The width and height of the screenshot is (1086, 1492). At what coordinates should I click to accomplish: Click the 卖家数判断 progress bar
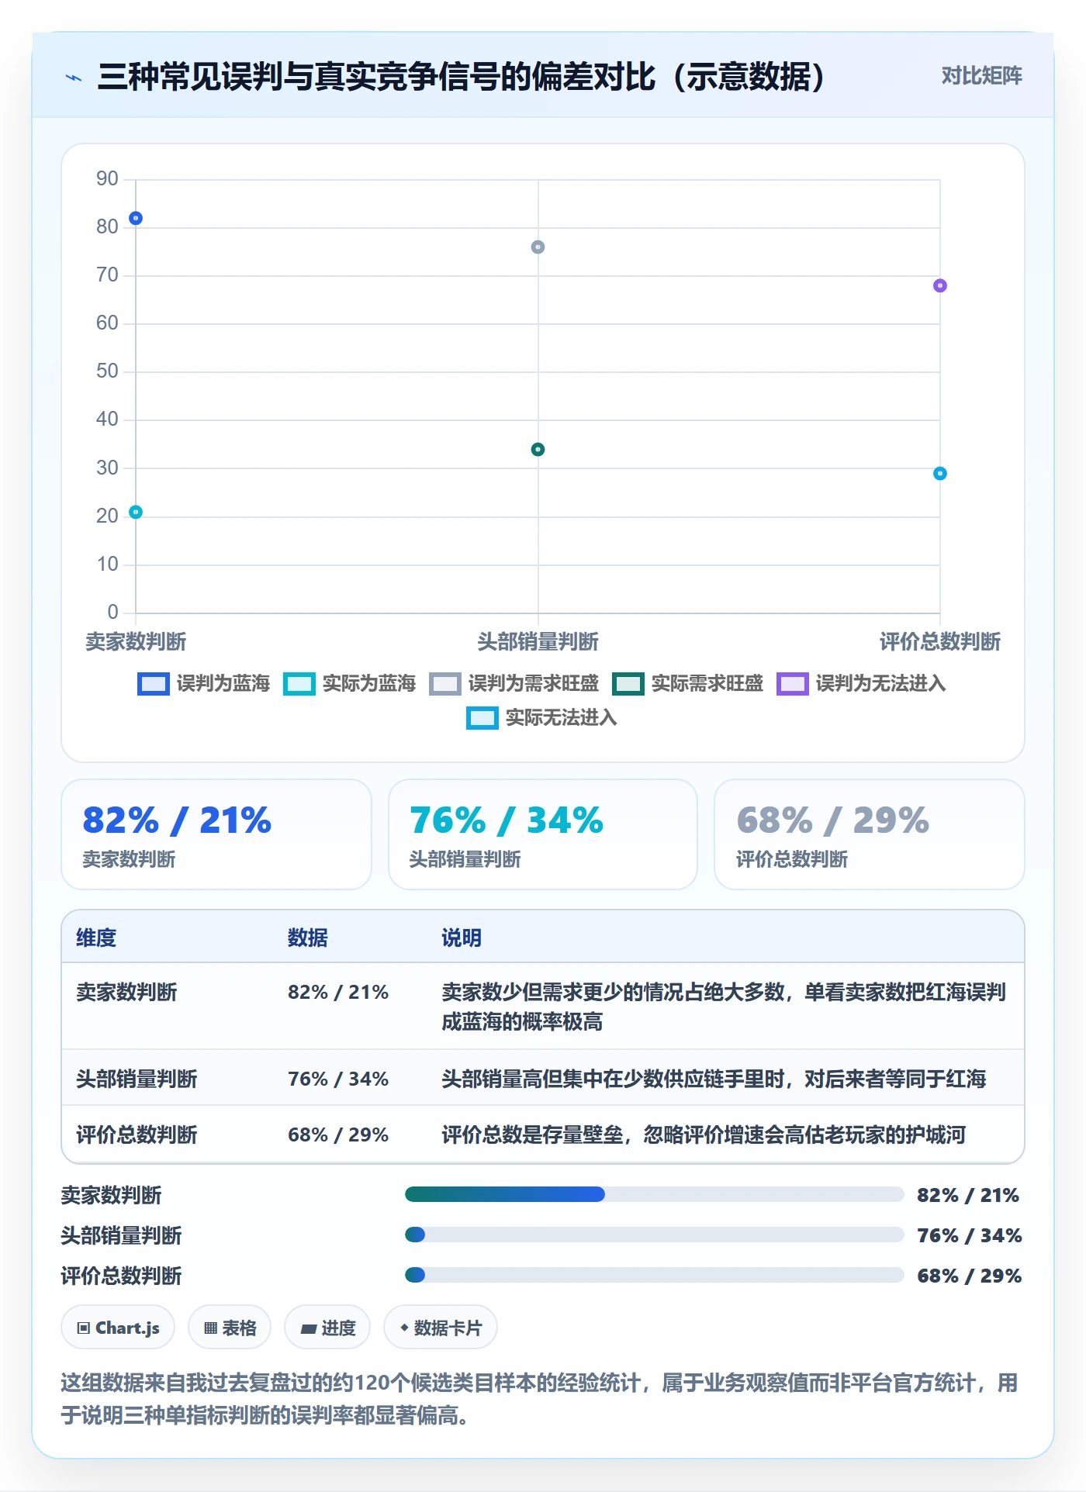[x=655, y=1194]
